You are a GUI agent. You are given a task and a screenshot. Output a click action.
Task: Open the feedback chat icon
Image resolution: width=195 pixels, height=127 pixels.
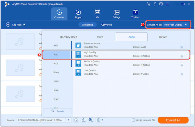[x=161, y=4]
